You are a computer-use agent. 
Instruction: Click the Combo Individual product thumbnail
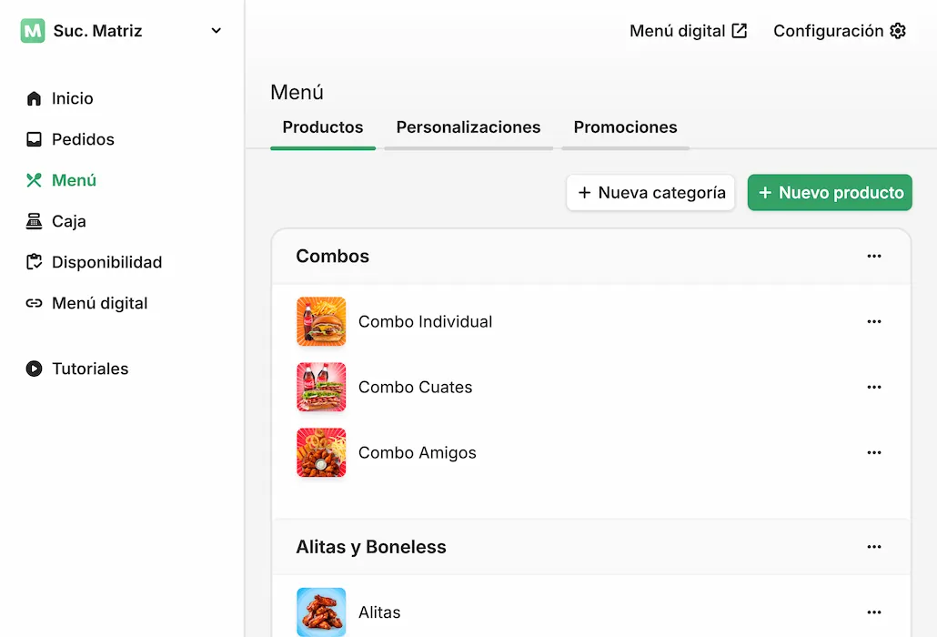click(x=320, y=321)
